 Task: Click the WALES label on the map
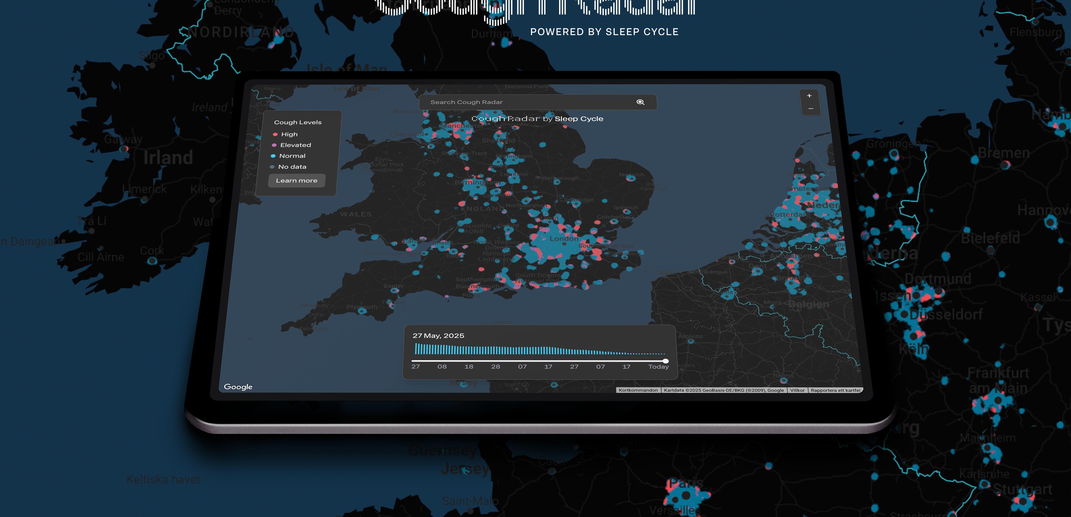pos(356,215)
